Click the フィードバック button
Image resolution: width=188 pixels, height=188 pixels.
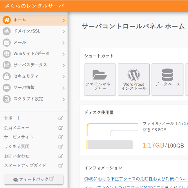pos(34,179)
